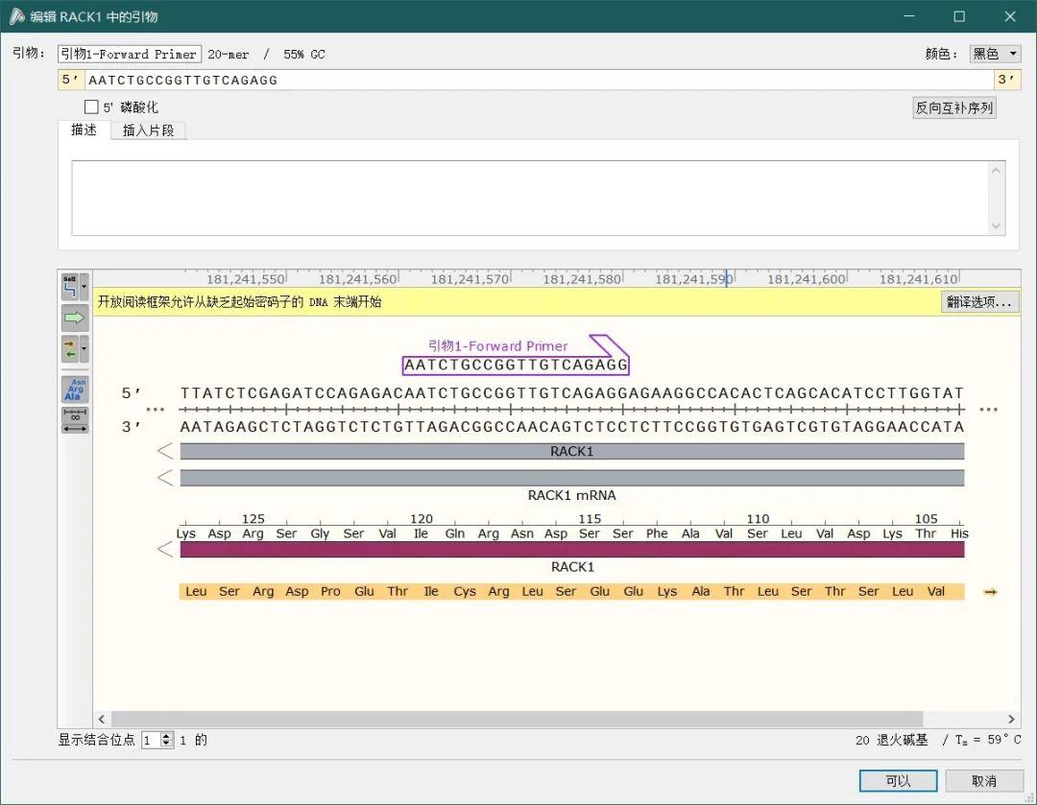Click the forward arrow marker after ORF translation row
The width and height of the screenshot is (1037, 805).
pyautogui.click(x=989, y=592)
